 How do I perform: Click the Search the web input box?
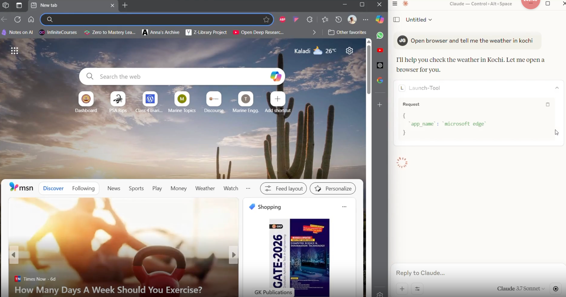pos(182,77)
